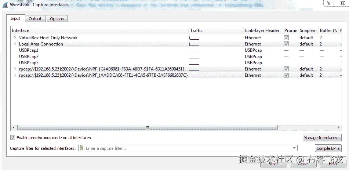Click the horizontal scrollbar thumb

coord(148,127)
